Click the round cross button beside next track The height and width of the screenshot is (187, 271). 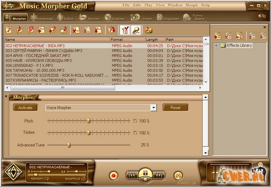click(178, 175)
